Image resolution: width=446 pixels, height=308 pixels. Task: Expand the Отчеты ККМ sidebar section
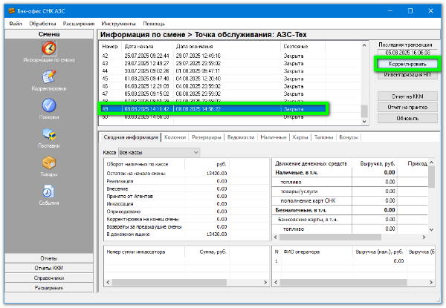tap(48, 268)
